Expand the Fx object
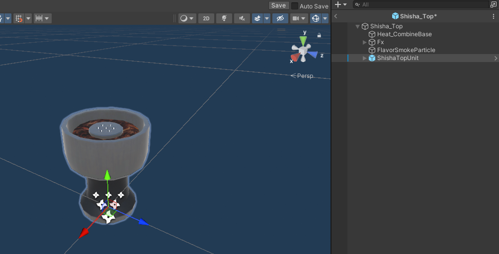499x254 pixels. tap(365, 42)
